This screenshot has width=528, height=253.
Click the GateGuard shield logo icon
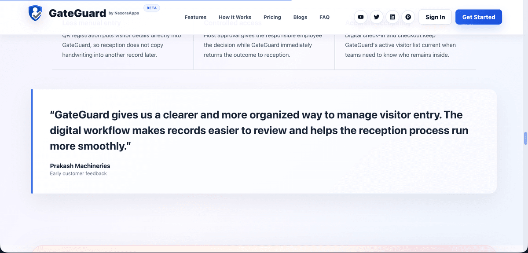[x=36, y=13]
